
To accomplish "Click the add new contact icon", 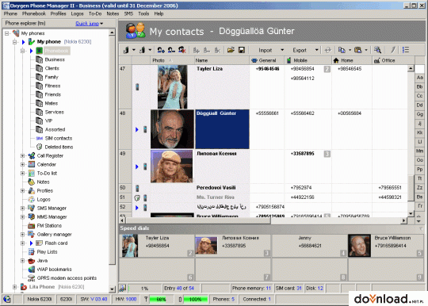I will pos(161,50).
